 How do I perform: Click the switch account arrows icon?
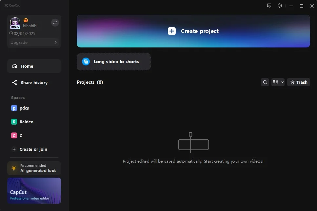(55, 23)
